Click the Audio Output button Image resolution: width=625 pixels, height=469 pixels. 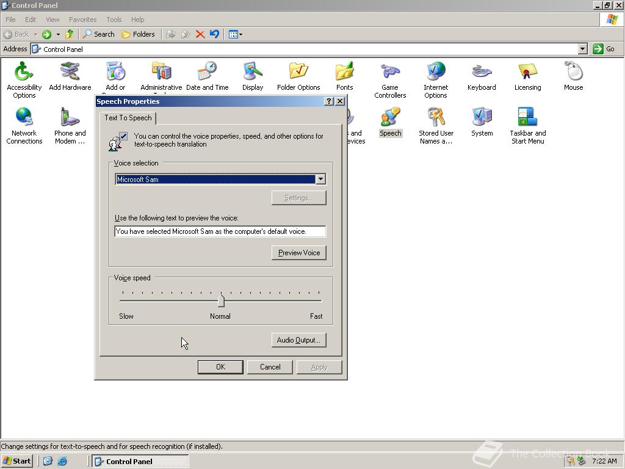pos(299,340)
